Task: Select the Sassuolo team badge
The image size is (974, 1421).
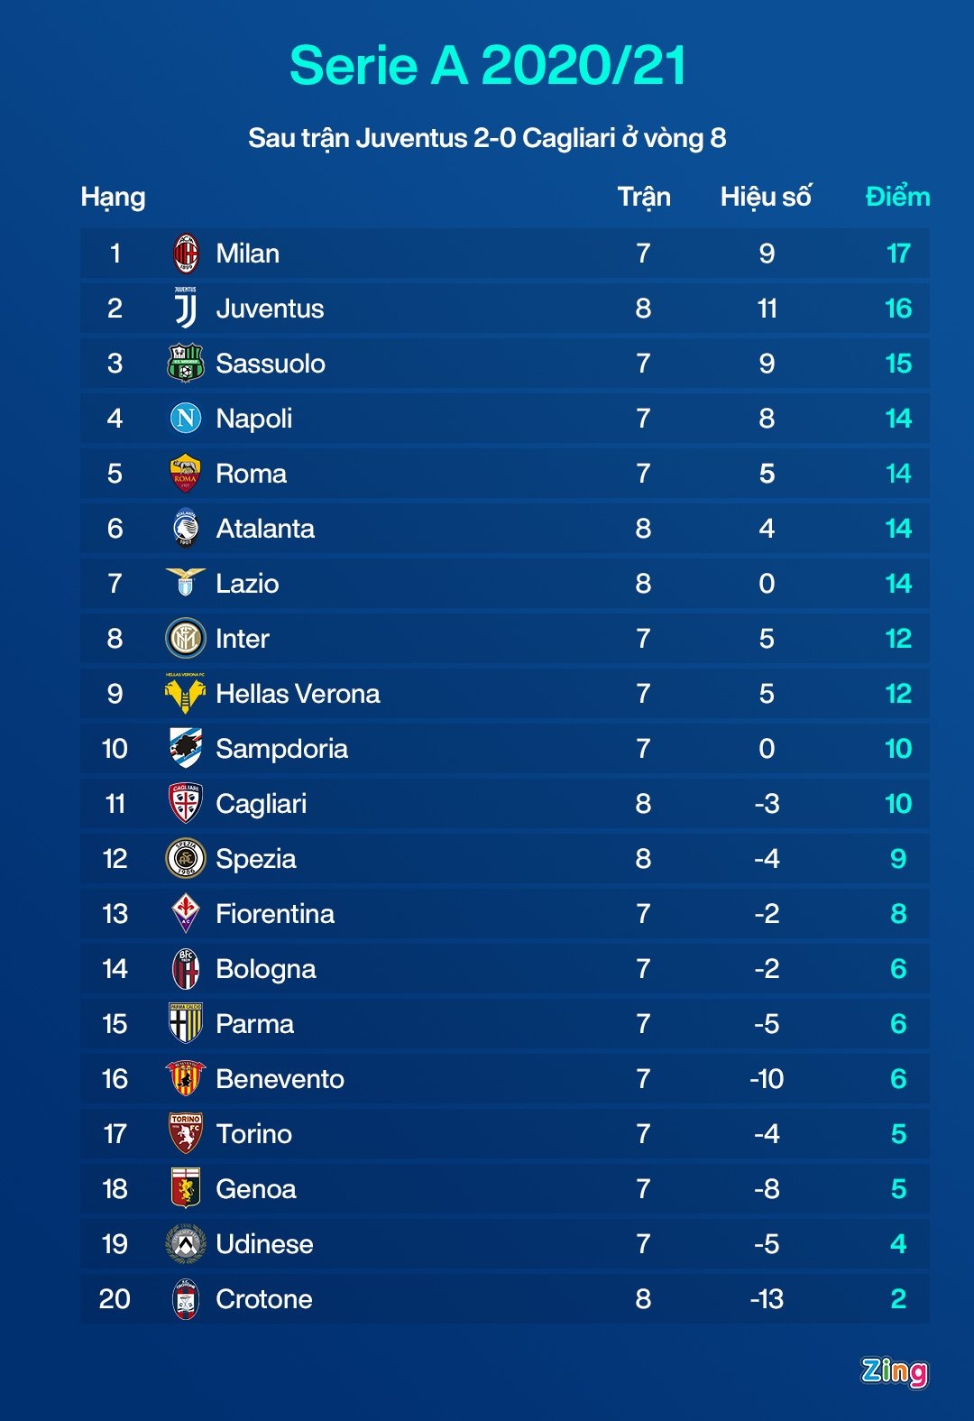Action: (x=186, y=364)
